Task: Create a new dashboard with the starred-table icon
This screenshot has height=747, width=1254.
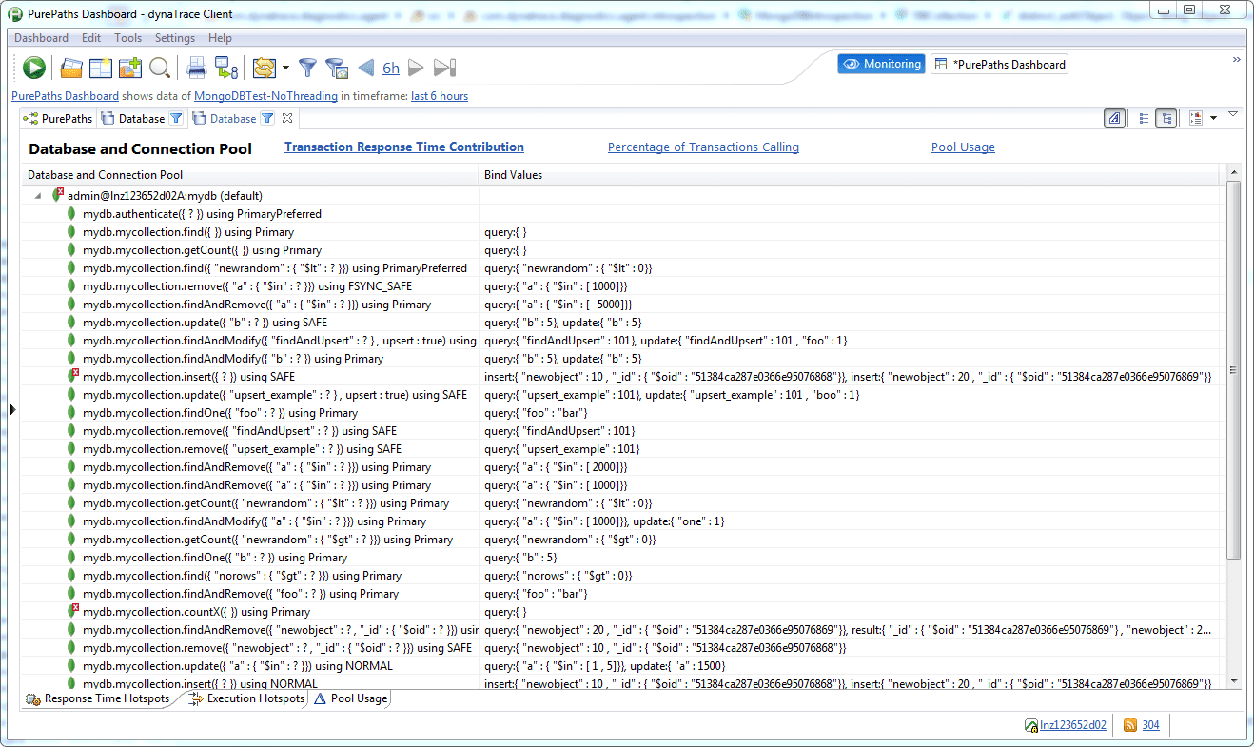Action: point(101,68)
